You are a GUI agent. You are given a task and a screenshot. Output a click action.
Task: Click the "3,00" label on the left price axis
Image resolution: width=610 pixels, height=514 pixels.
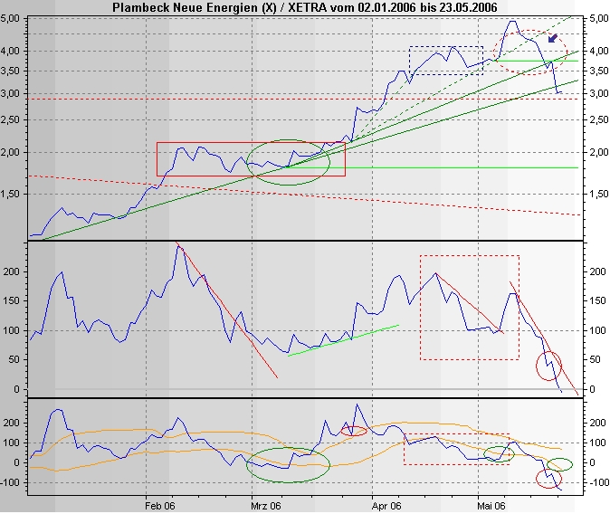(11, 93)
